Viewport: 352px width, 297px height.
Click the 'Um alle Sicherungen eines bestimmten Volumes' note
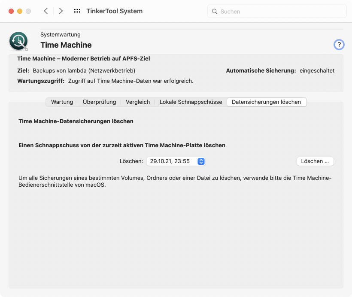click(175, 182)
